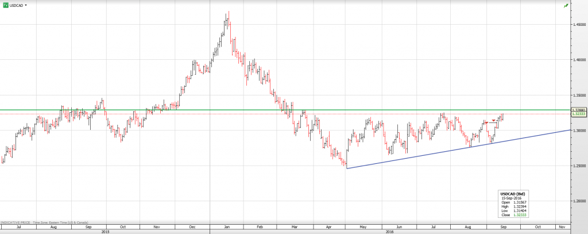Click the green 1.32333 label on price axis
The image size is (588, 234).
[579, 114]
